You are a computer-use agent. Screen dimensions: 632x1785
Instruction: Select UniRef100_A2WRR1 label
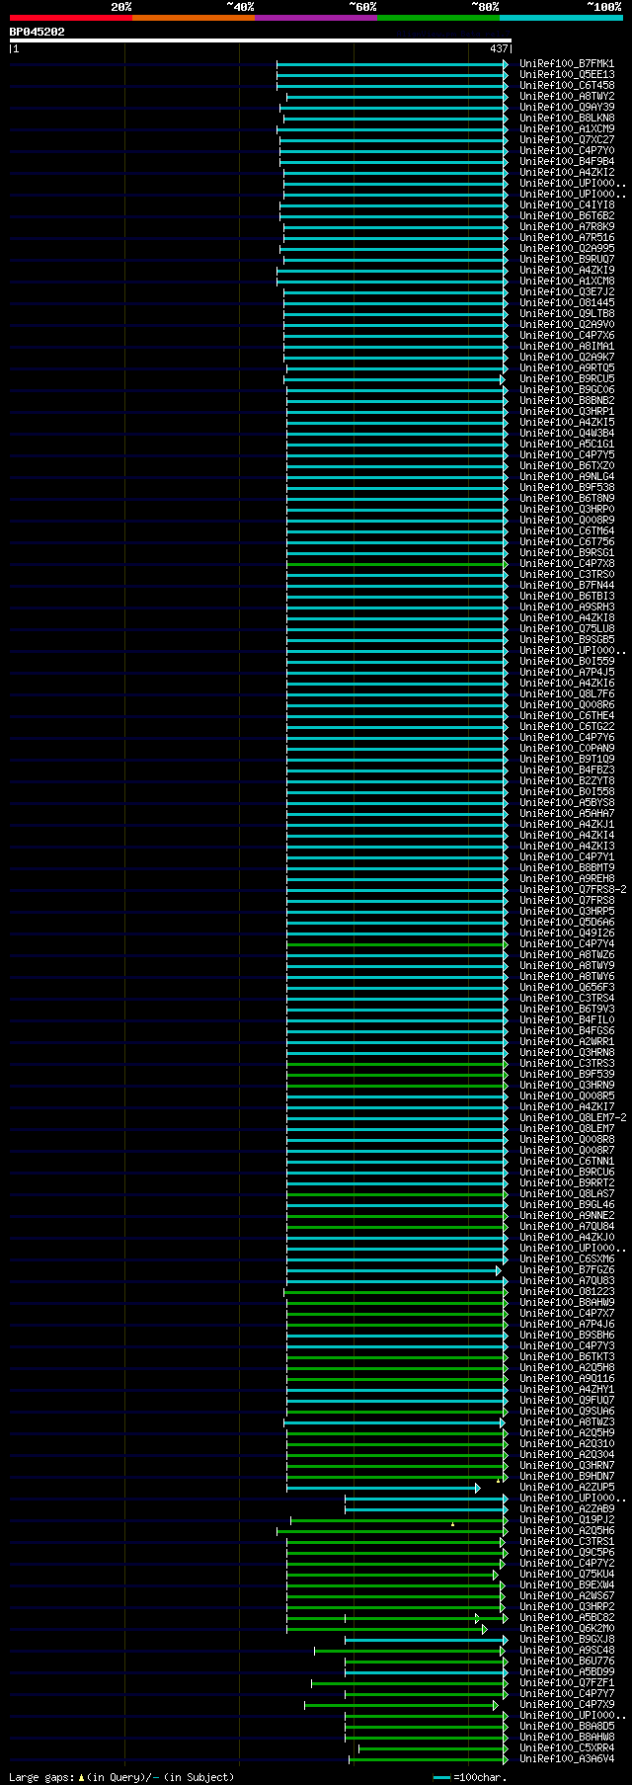click(x=567, y=1041)
